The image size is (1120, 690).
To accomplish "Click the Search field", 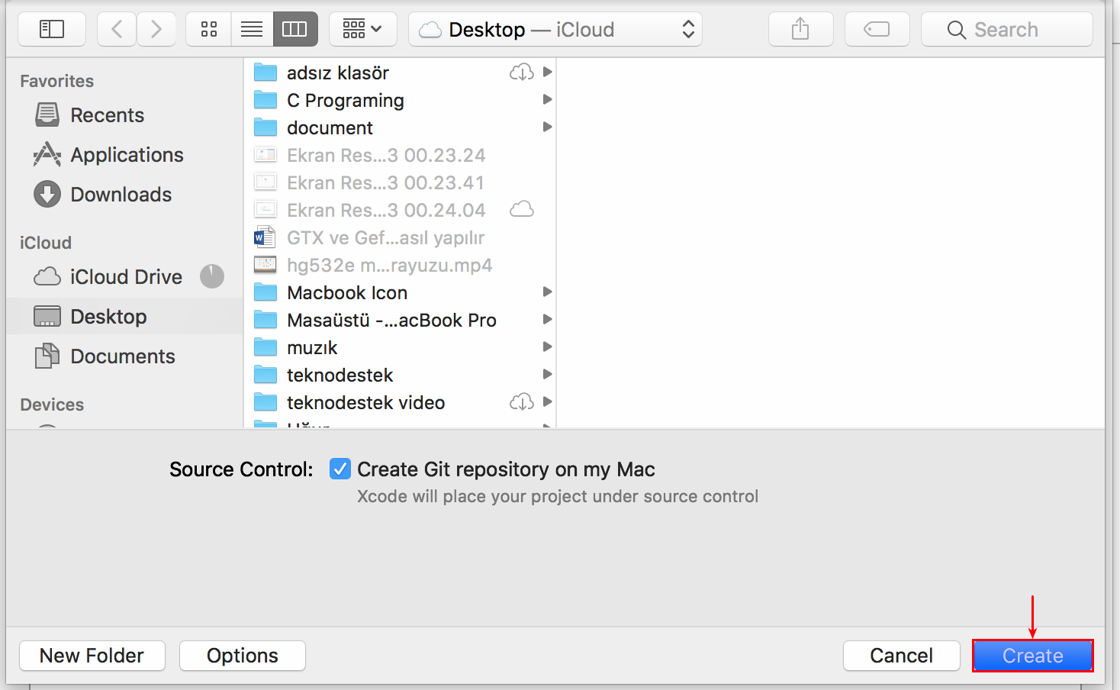I will [1007, 29].
